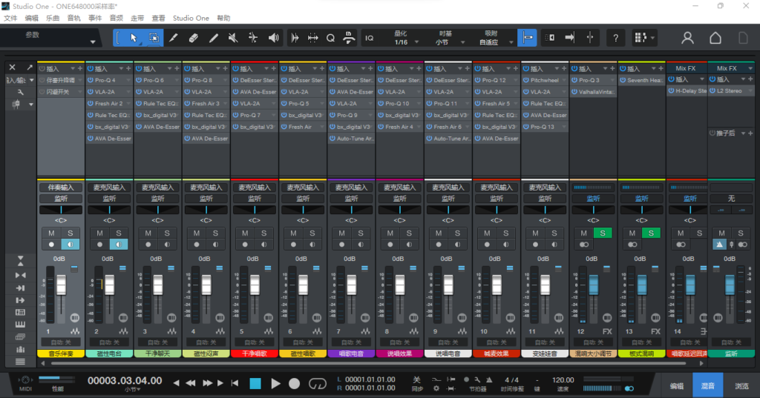The width and height of the screenshot is (760, 398).
Task: Expand the 参数 parameter dropdown
Action: pos(93,42)
